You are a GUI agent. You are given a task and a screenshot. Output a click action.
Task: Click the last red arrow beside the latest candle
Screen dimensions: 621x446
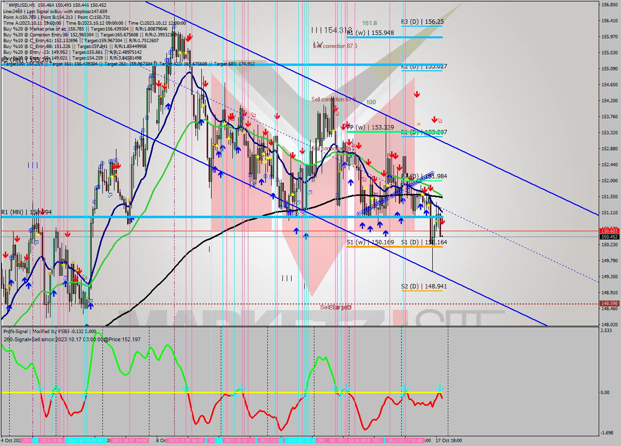(442, 222)
